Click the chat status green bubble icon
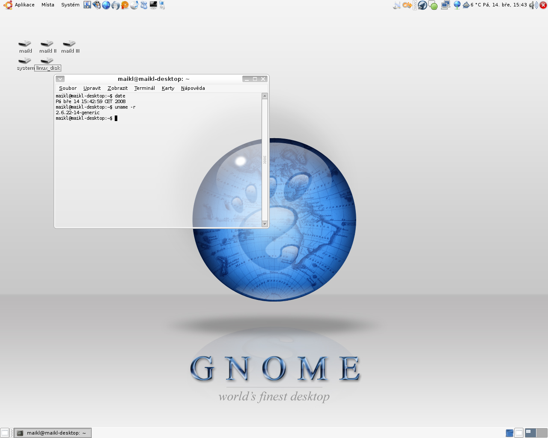 [x=433, y=5]
